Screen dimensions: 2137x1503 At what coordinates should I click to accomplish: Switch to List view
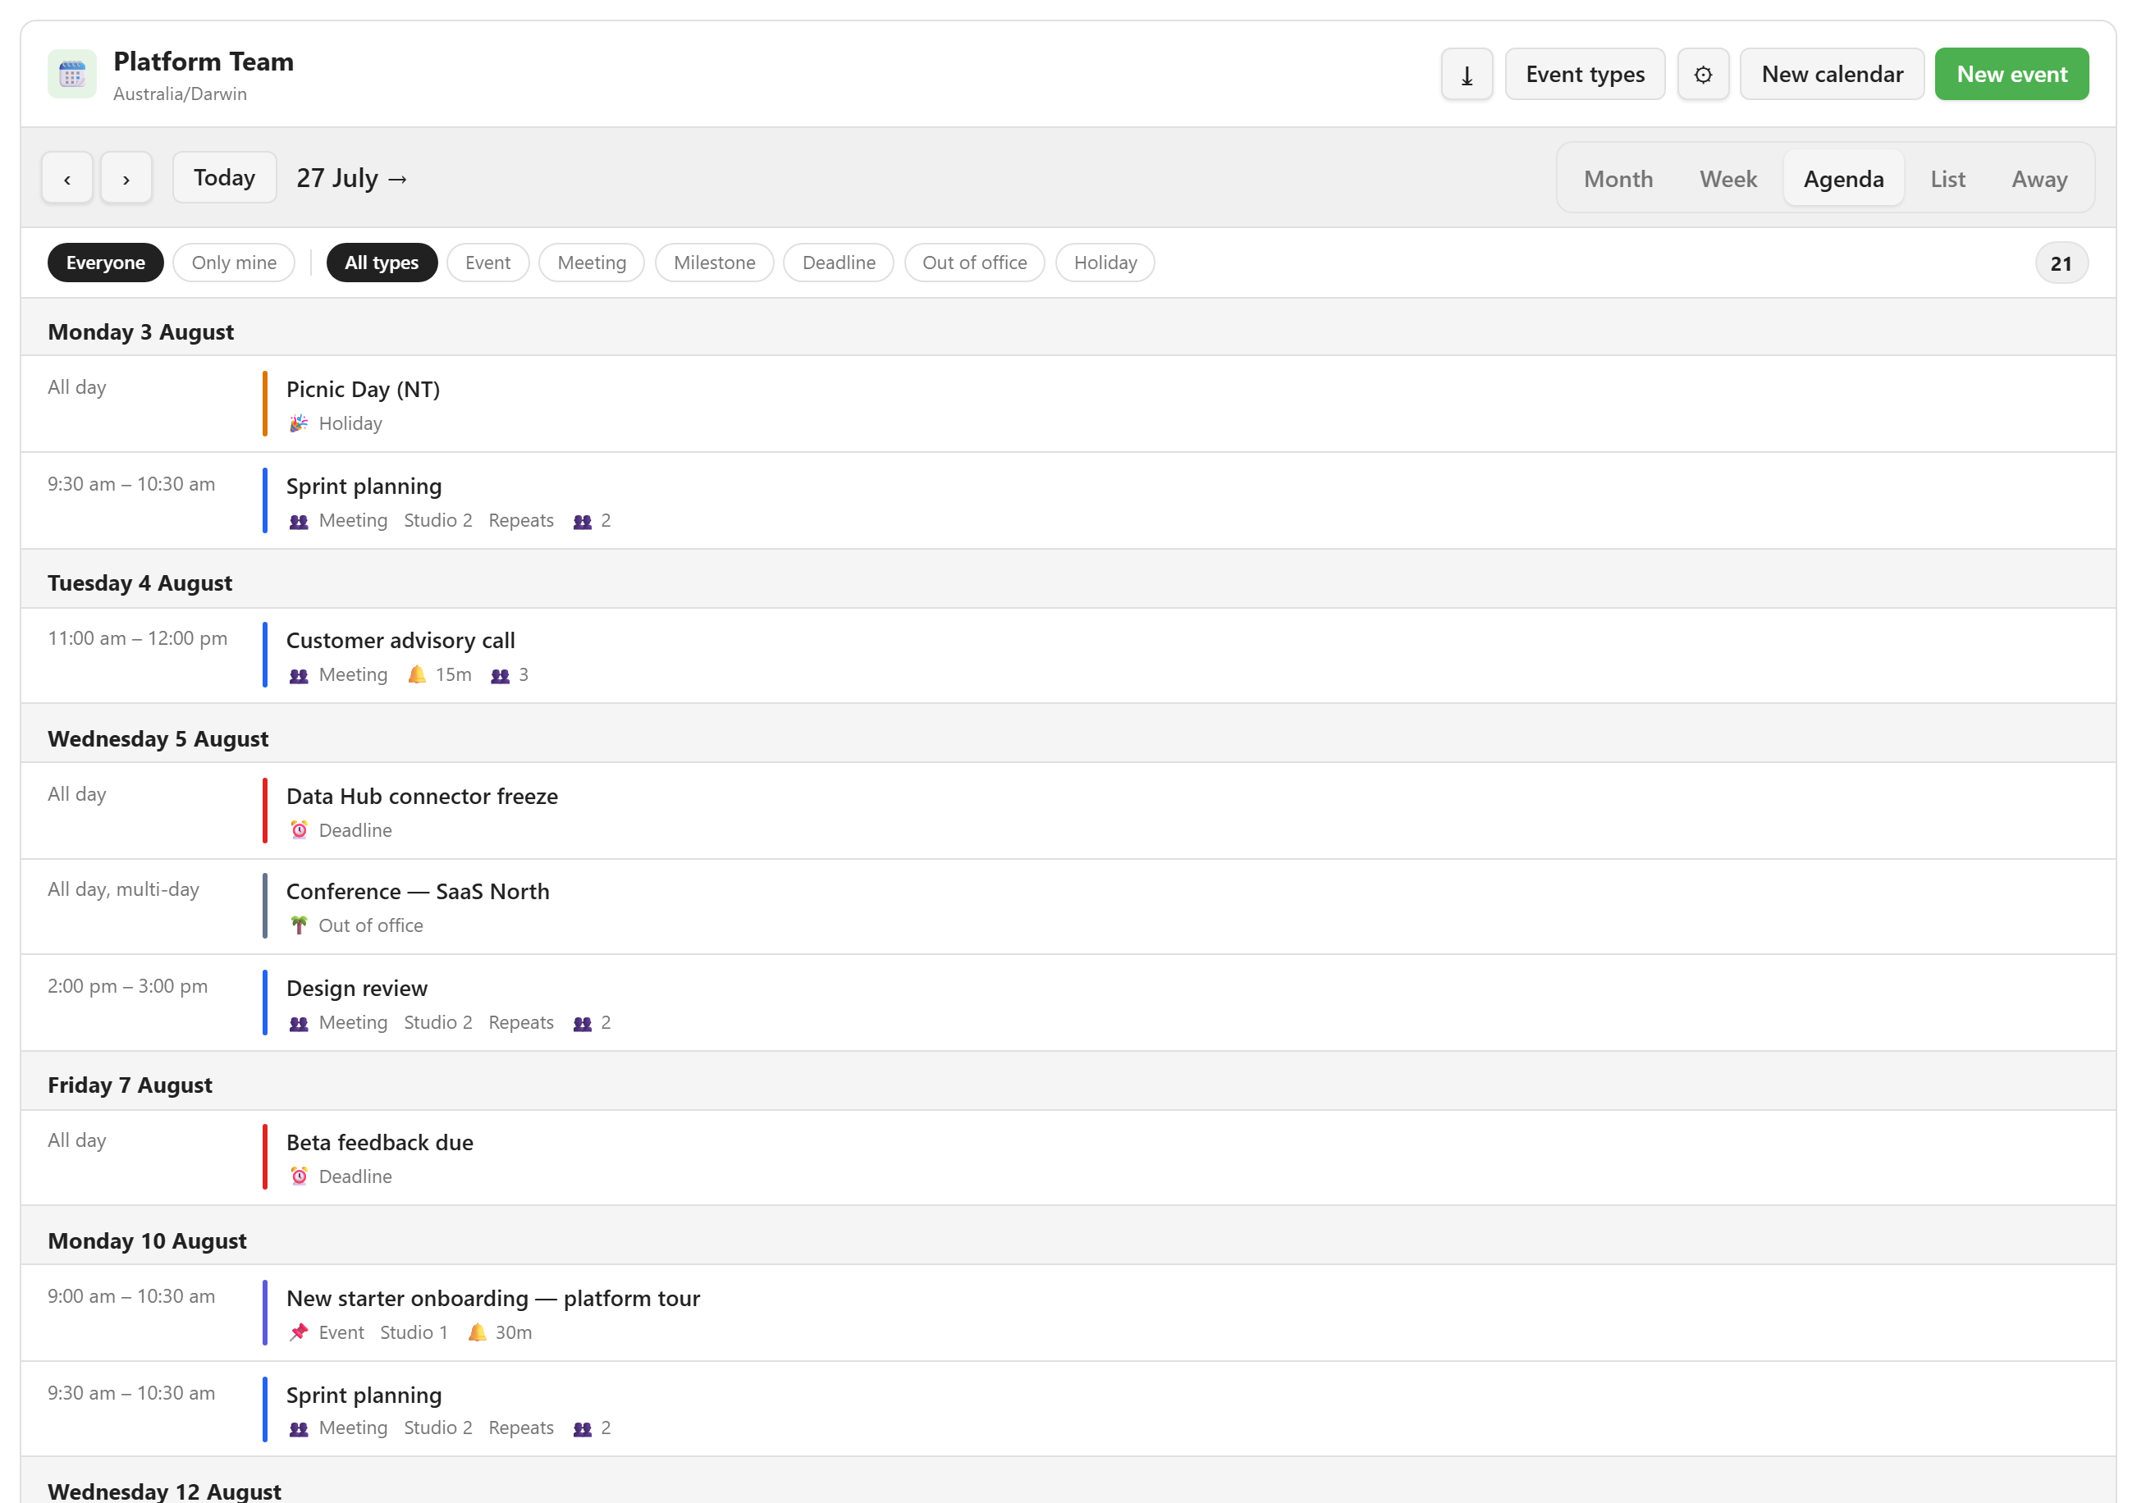click(x=1947, y=179)
